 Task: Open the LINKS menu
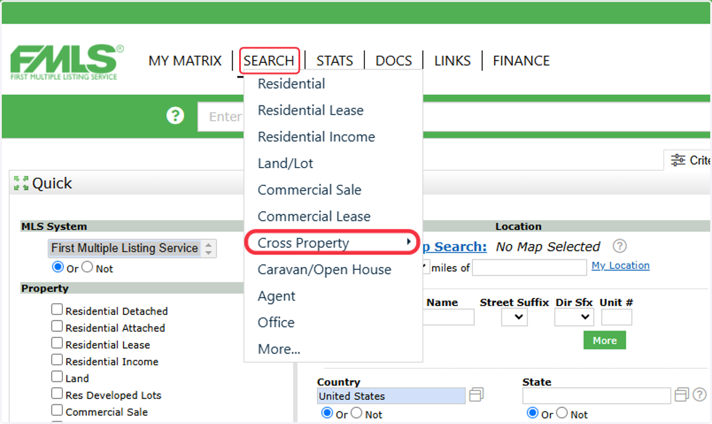pos(453,61)
